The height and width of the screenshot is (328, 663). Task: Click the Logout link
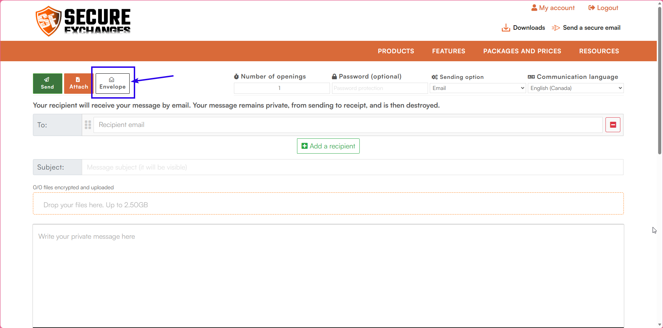tap(603, 8)
